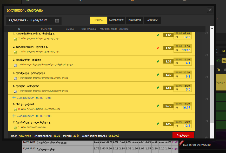The image size is (226, 153).
Task: Click green check mark for გატო-მონტიკონე match
Action: tap(158, 35)
